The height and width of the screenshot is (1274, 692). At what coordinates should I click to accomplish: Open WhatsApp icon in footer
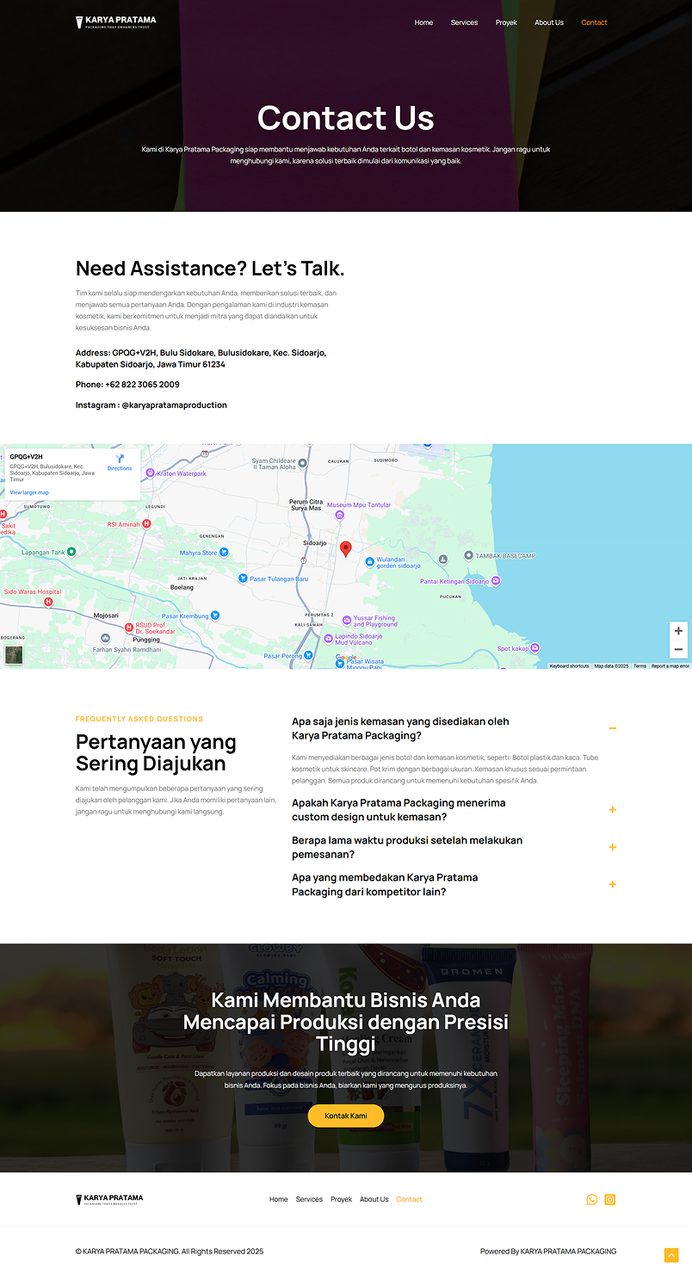pyautogui.click(x=591, y=1199)
